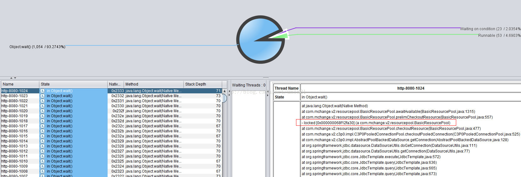Click the clock state icon for http-8080-1009

pyautogui.click(x=42, y=166)
